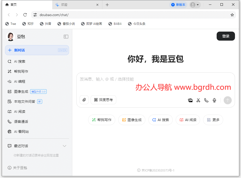Open 关于豆包 info link

coord(17,168)
